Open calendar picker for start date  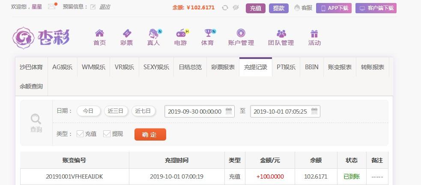pyautogui.click(x=229, y=111)
